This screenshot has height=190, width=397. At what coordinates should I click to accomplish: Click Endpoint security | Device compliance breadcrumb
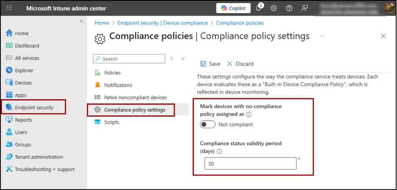[162, 23]
